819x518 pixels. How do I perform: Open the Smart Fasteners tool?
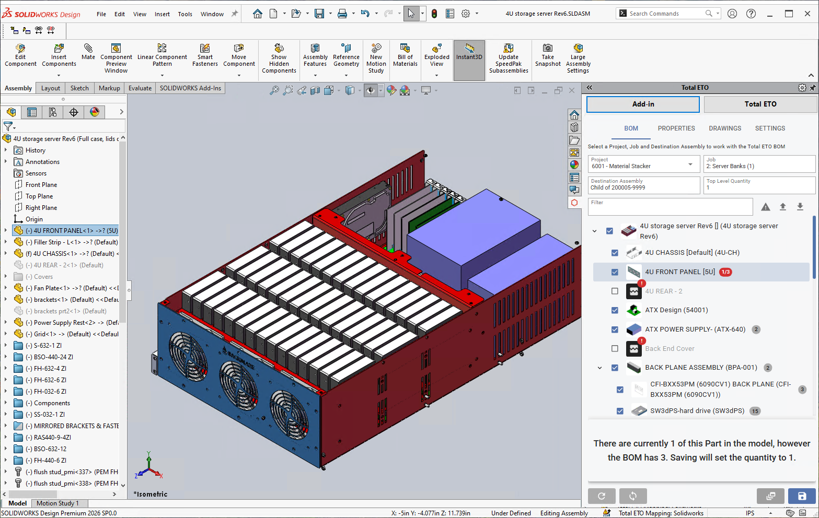[x=205, y=49]
